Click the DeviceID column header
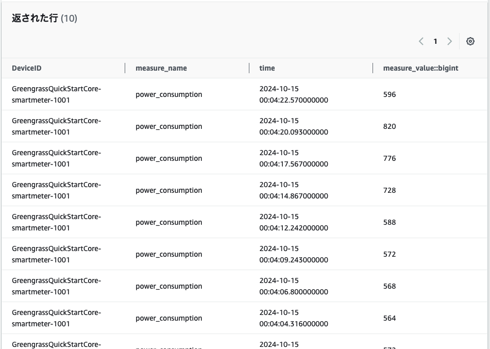 point(30,68)
